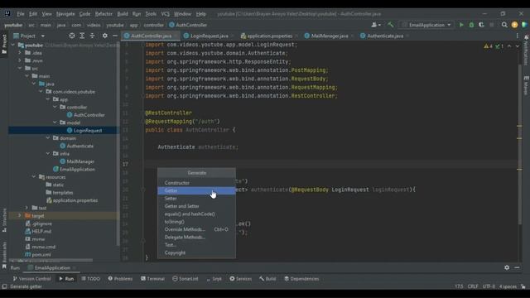
Task: Open the Bookmarks side panel
Action: tap(4, 255)
